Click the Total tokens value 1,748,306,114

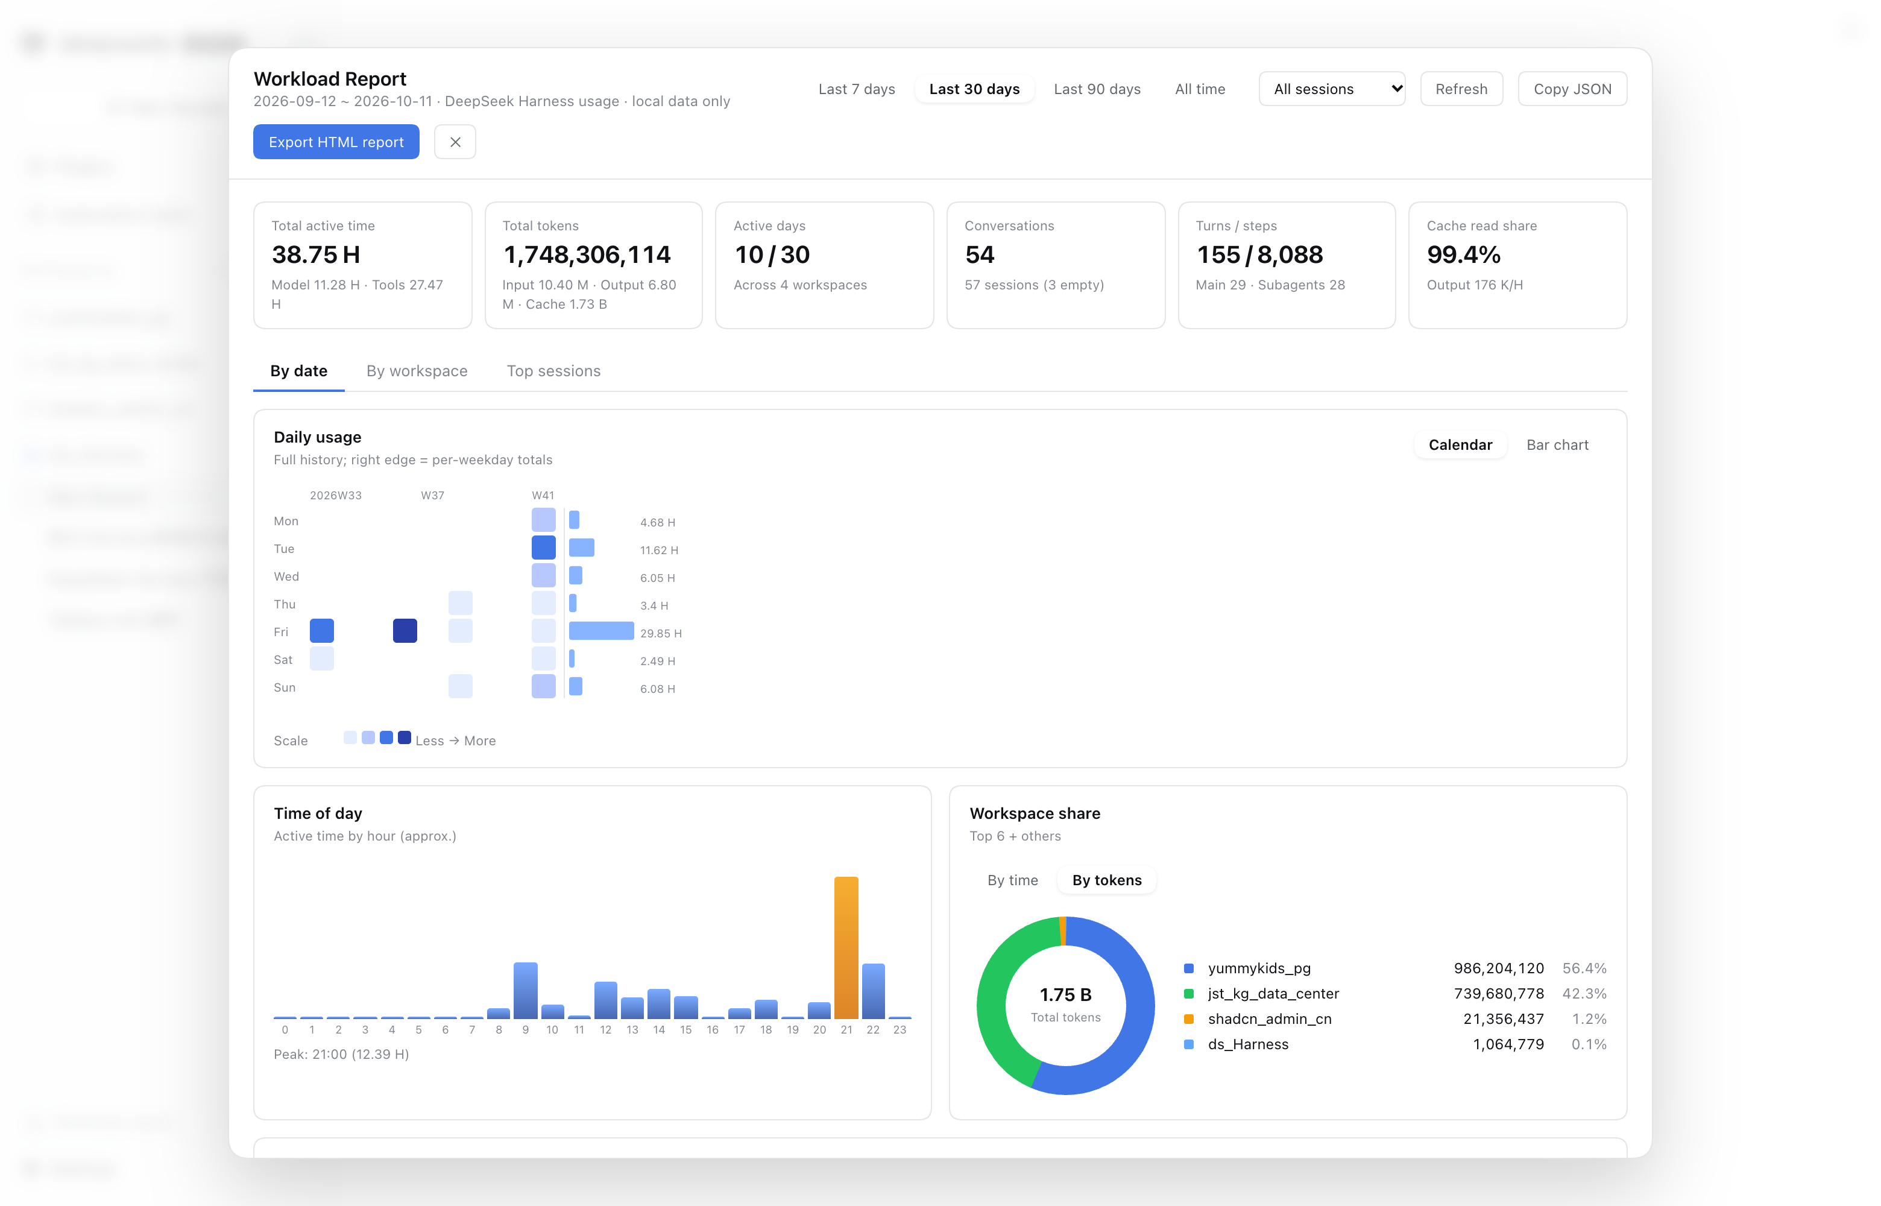click(587, 254)
